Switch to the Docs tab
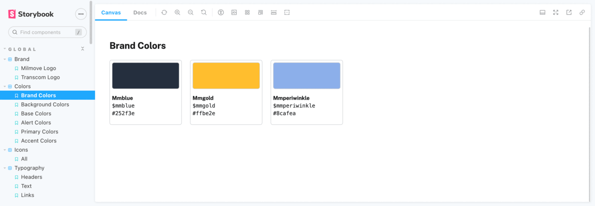 140,12
